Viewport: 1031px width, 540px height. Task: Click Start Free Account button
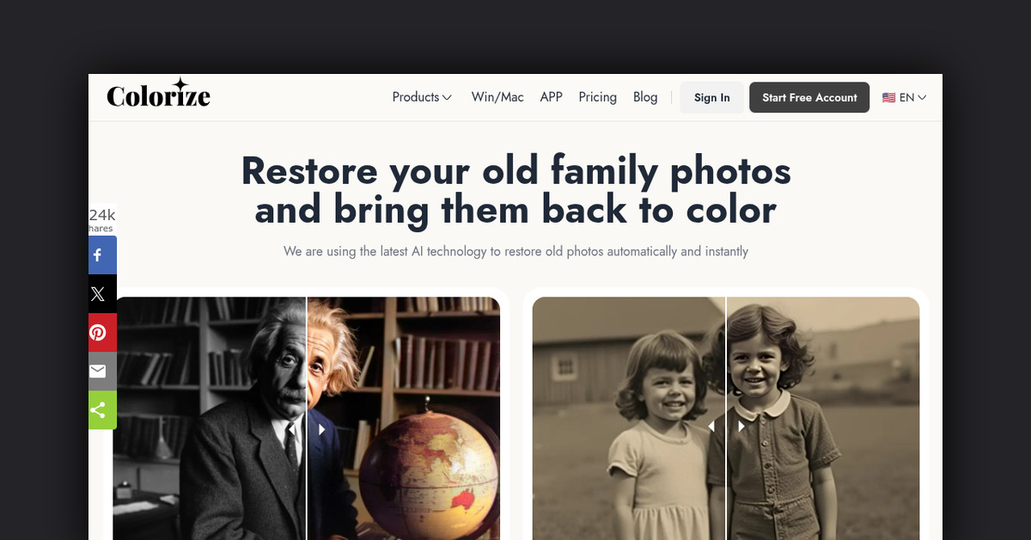(x=809, y=98)
